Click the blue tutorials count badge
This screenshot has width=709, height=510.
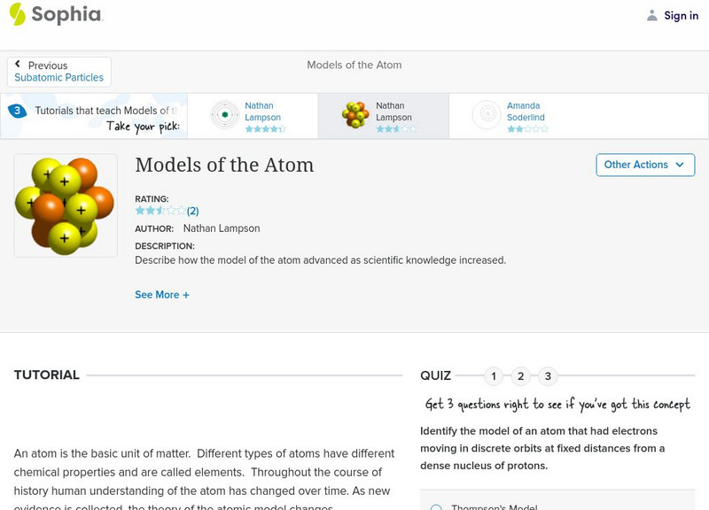coord(17,112)
